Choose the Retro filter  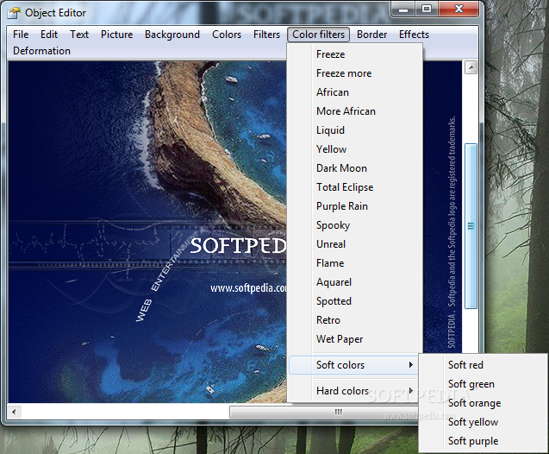tap(355, 319)
